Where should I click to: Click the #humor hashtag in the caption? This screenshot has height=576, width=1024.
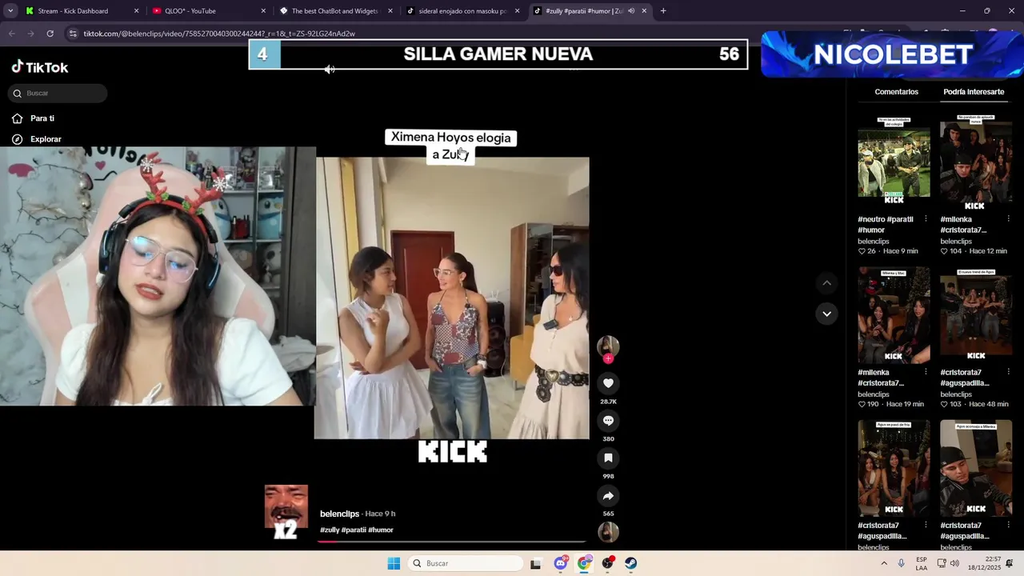pos(380,530)
